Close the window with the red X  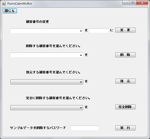click(142, 3)
